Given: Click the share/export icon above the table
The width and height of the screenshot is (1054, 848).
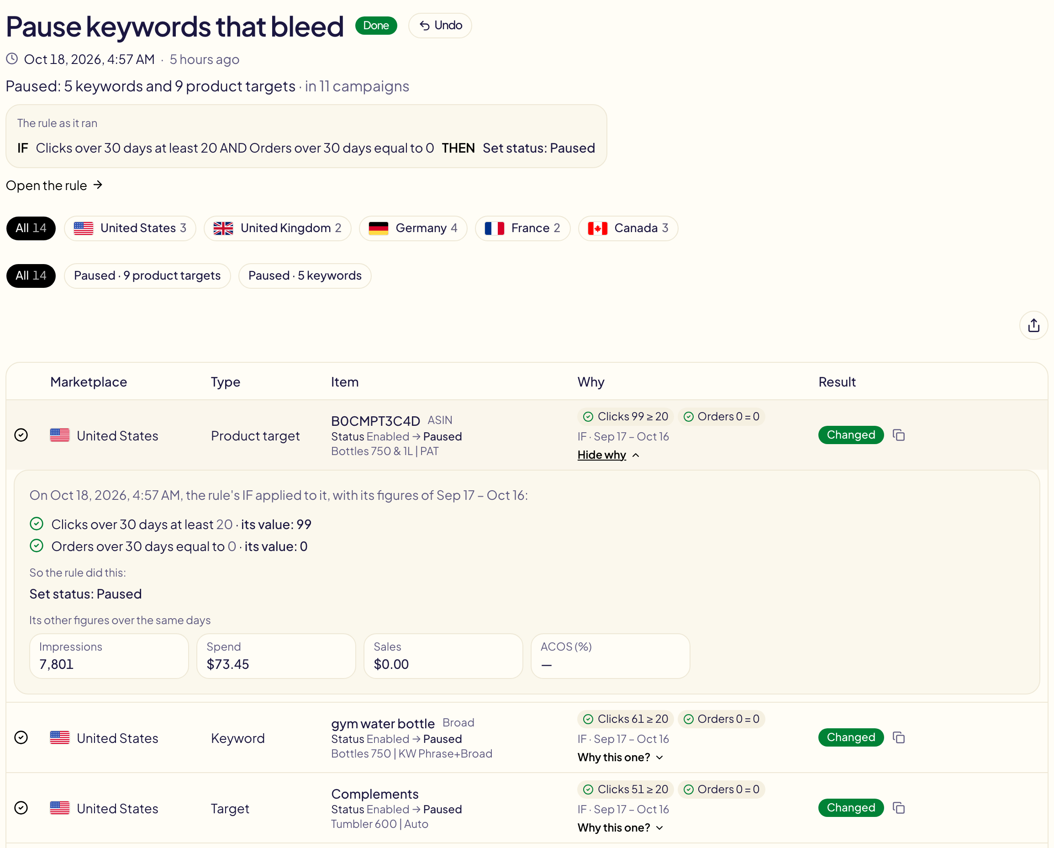Looking at the screenshot, I should [1033, 325].
